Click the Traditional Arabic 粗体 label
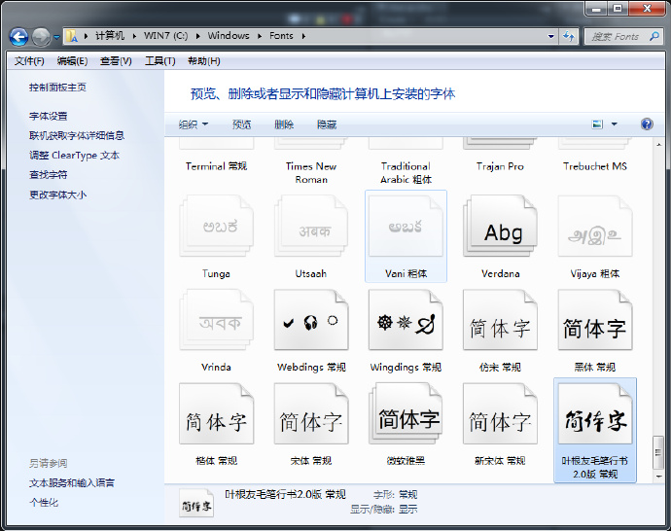This screenshot has width=671, height=531. pos(406,173)
